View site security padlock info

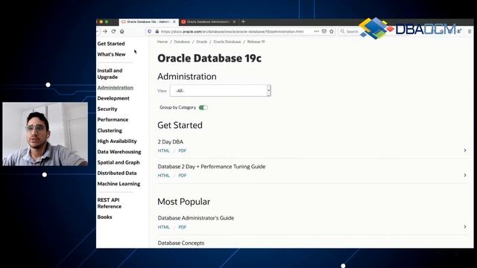point(157,31)
